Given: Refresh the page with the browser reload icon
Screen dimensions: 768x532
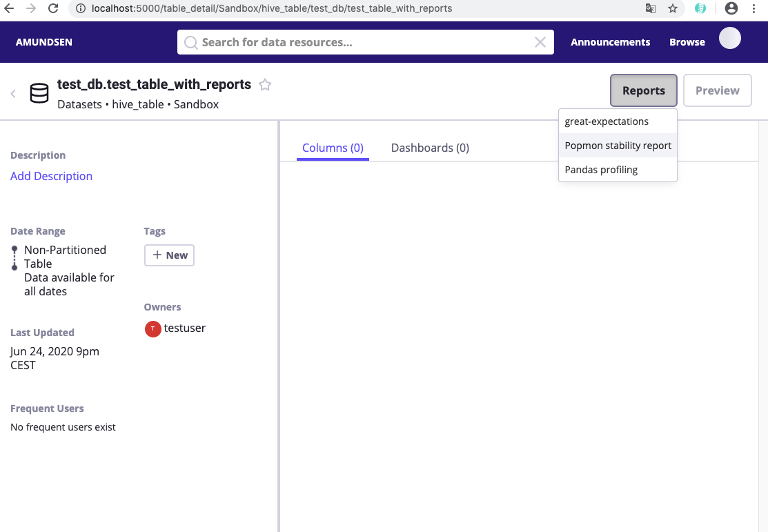Looking at the screenshot, I should point(53,9).
